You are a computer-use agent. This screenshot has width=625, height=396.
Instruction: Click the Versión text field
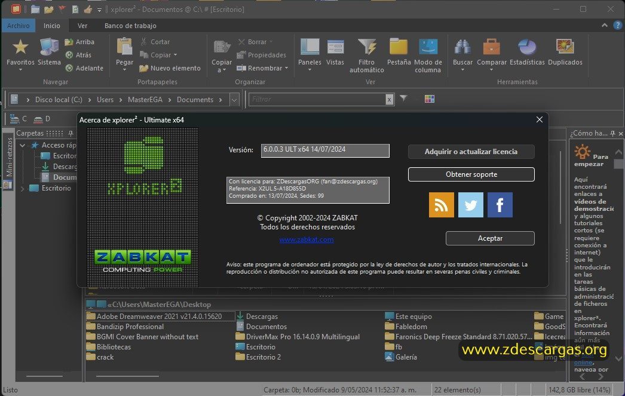click(x=325, y=151)
